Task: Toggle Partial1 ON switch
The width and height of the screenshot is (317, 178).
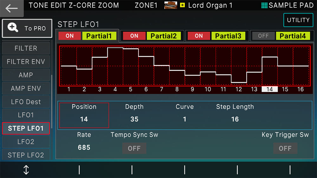Action: [70, 36]
